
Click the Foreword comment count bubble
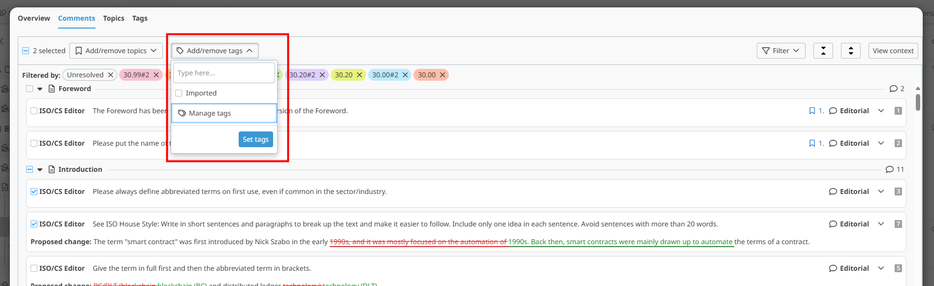point(894,89)
